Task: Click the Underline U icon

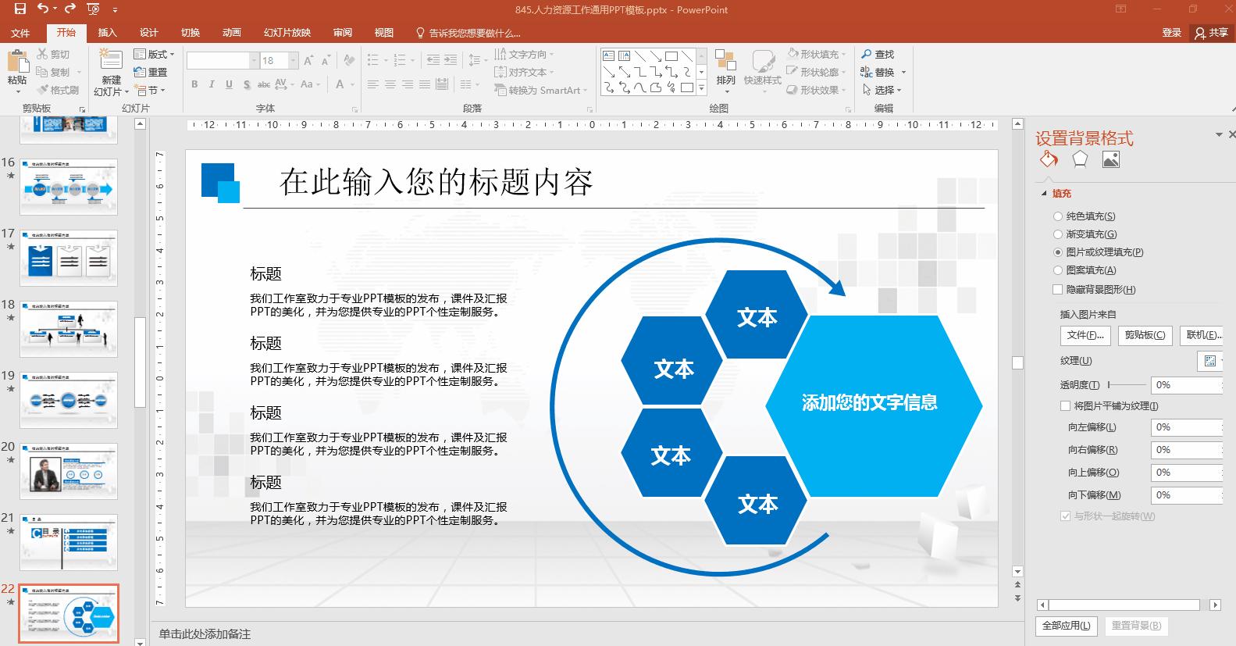Action: [229, 84]
